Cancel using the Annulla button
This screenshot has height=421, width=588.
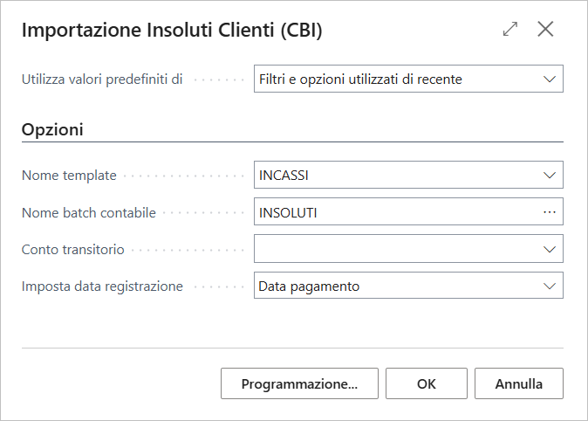click(519, 383)
